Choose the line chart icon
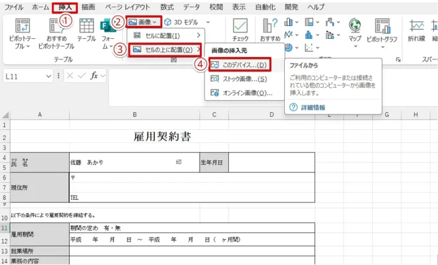 tap(288, 35)
